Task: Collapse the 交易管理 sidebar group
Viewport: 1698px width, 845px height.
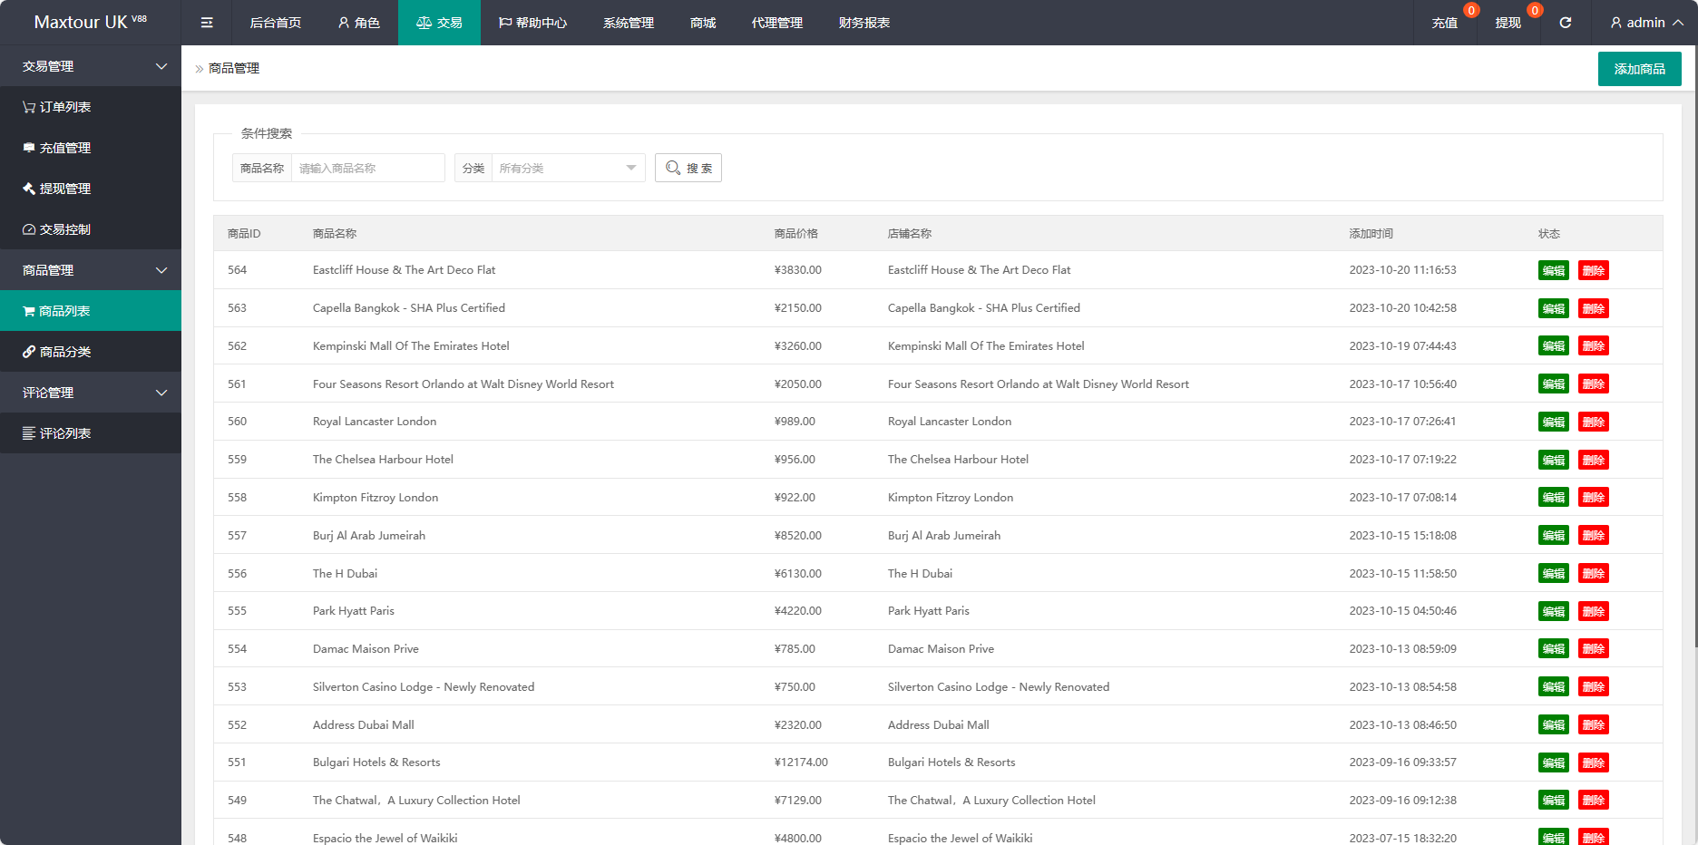Action: (x=91, y=66)
